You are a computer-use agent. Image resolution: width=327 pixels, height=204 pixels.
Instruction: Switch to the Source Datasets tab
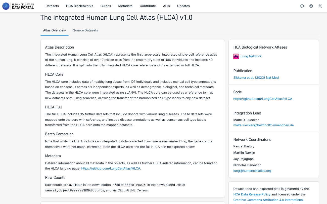pos(85,30)
